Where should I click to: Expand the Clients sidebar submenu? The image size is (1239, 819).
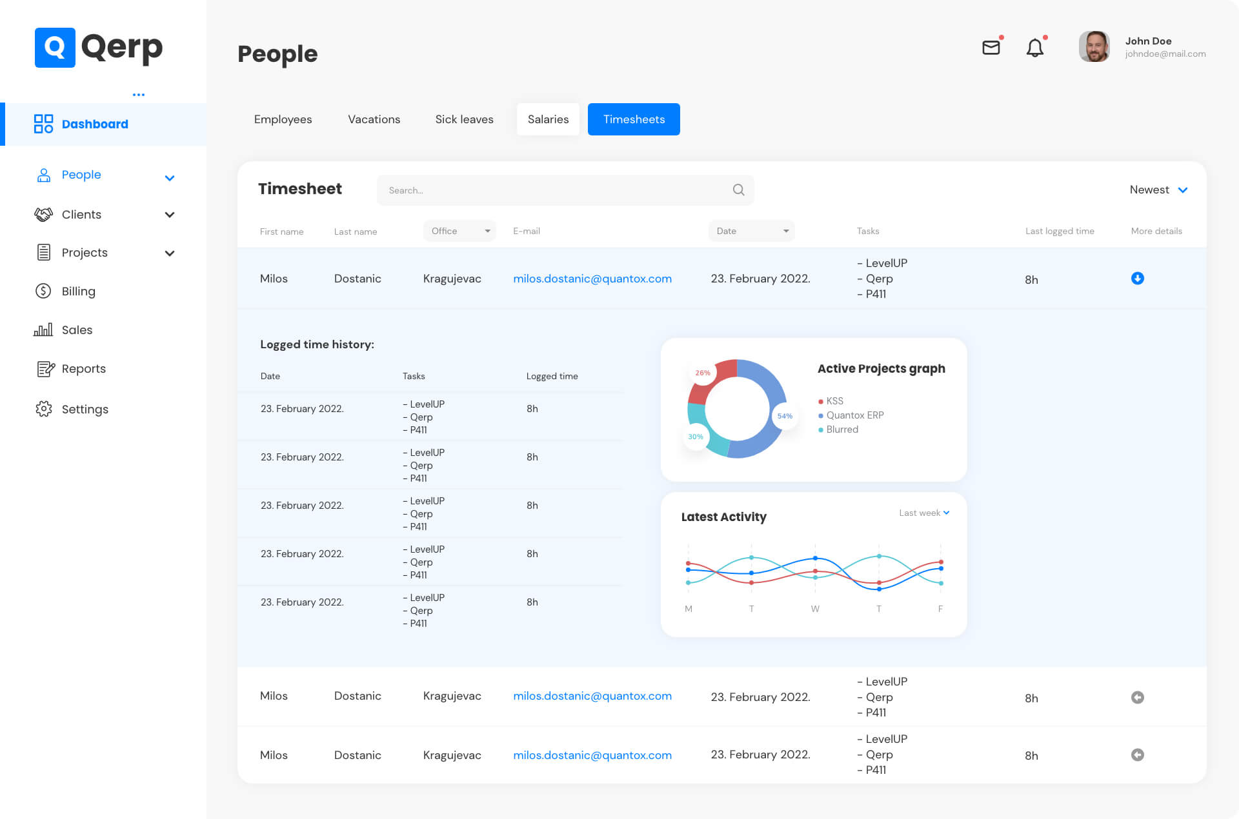tap(169, 214)
